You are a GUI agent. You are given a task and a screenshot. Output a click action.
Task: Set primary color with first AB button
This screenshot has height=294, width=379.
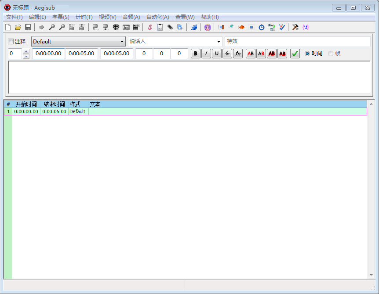[251, 54]
